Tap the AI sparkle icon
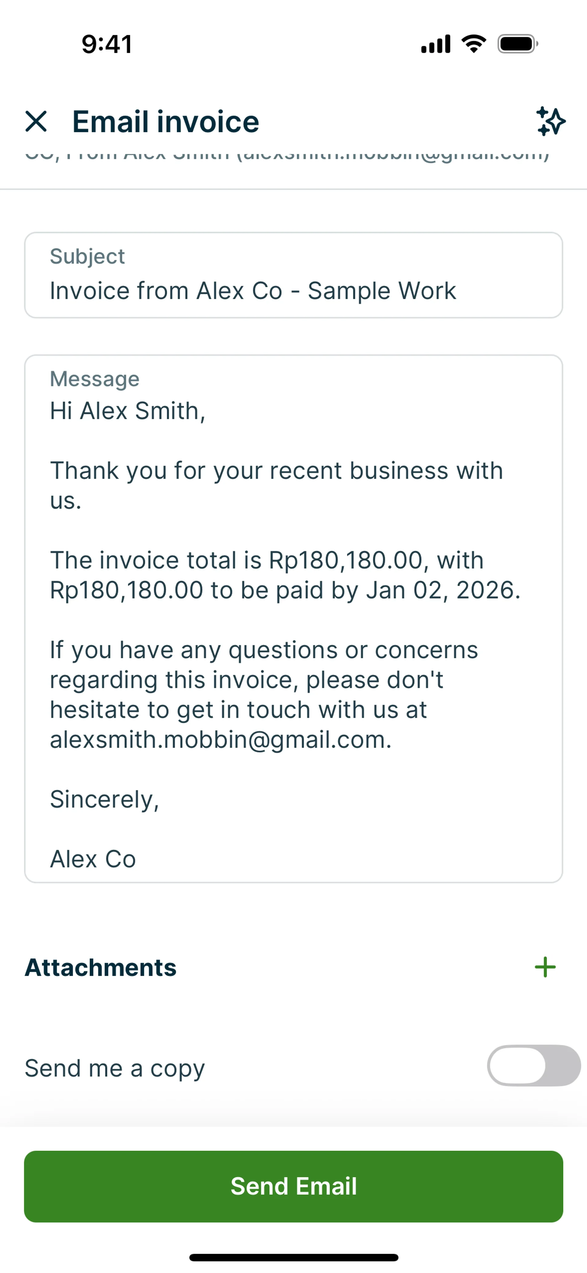The width and height of the screenshot is (587, 1273). point(550,121)
